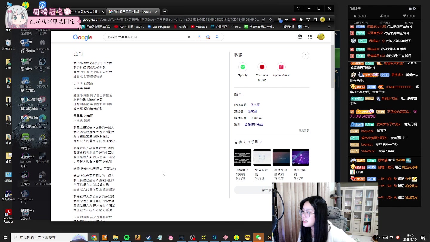Screen dimensions: 430x242
Task: Click lock icon in 弹幕助手 panel
Action: point(411,8)
